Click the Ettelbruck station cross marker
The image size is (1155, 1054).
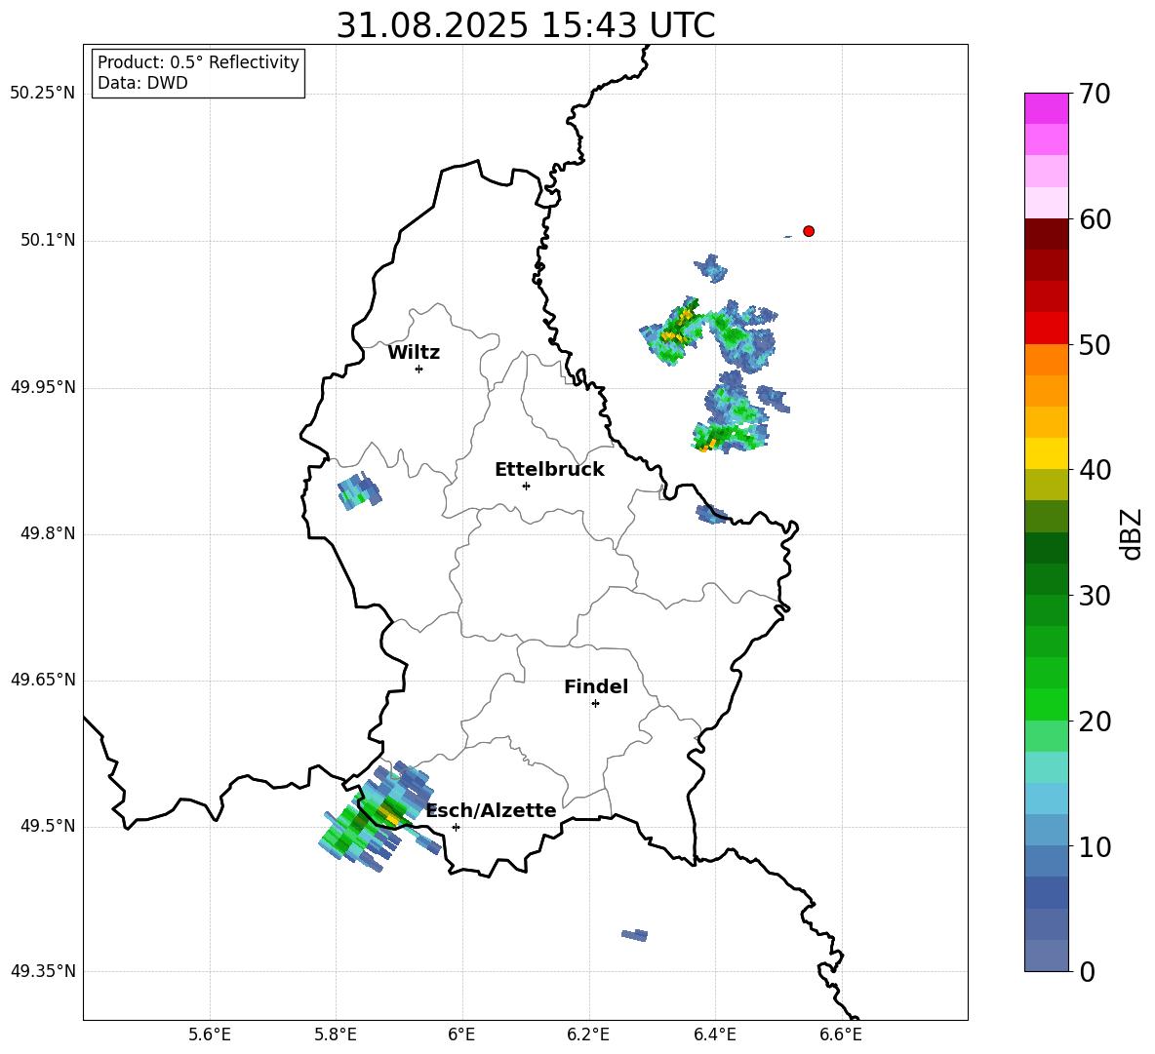click(x=526, y=486)
